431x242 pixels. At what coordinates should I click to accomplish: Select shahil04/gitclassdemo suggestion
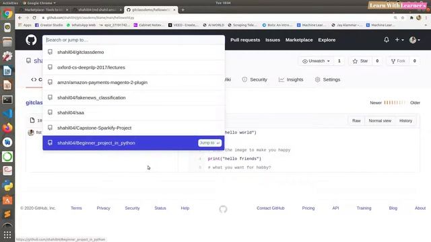coord(133,52)
